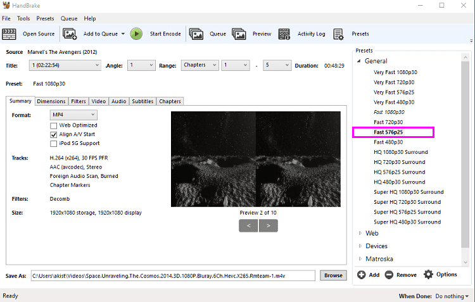
Task: Select the Very Fast 720p30 preset
Action: 394,82
